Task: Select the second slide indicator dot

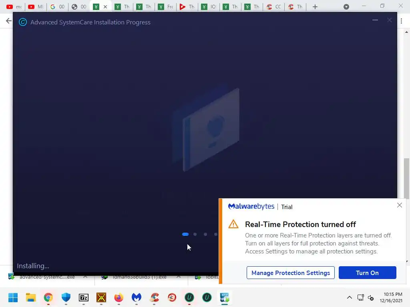Action: point(195,234)
